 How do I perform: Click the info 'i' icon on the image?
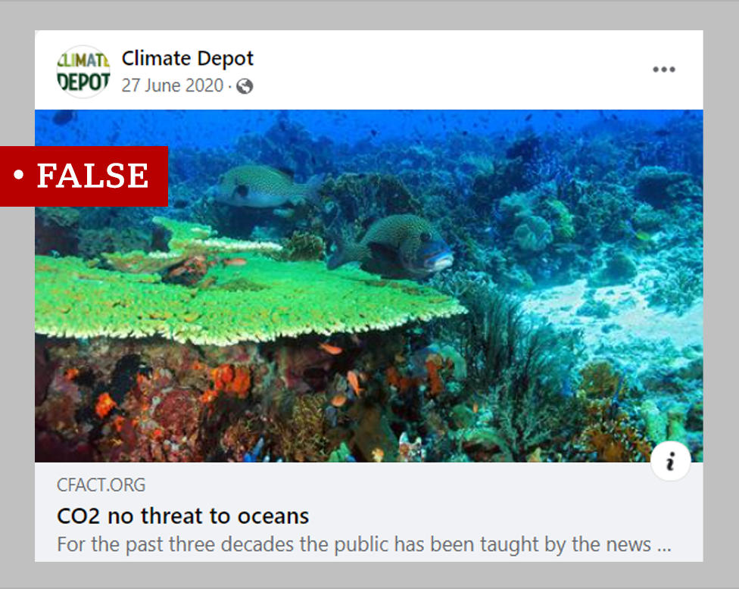pyautogui.click(x=670, y=461)
